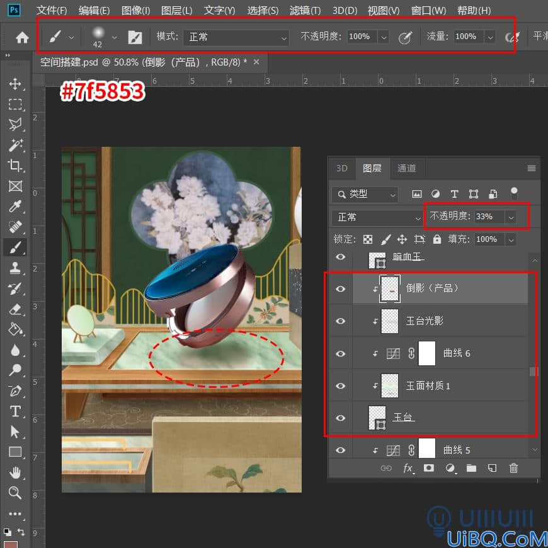Select the Clone Stamp tool
Viewport: 548px width, 548px height.
(14, 268)
